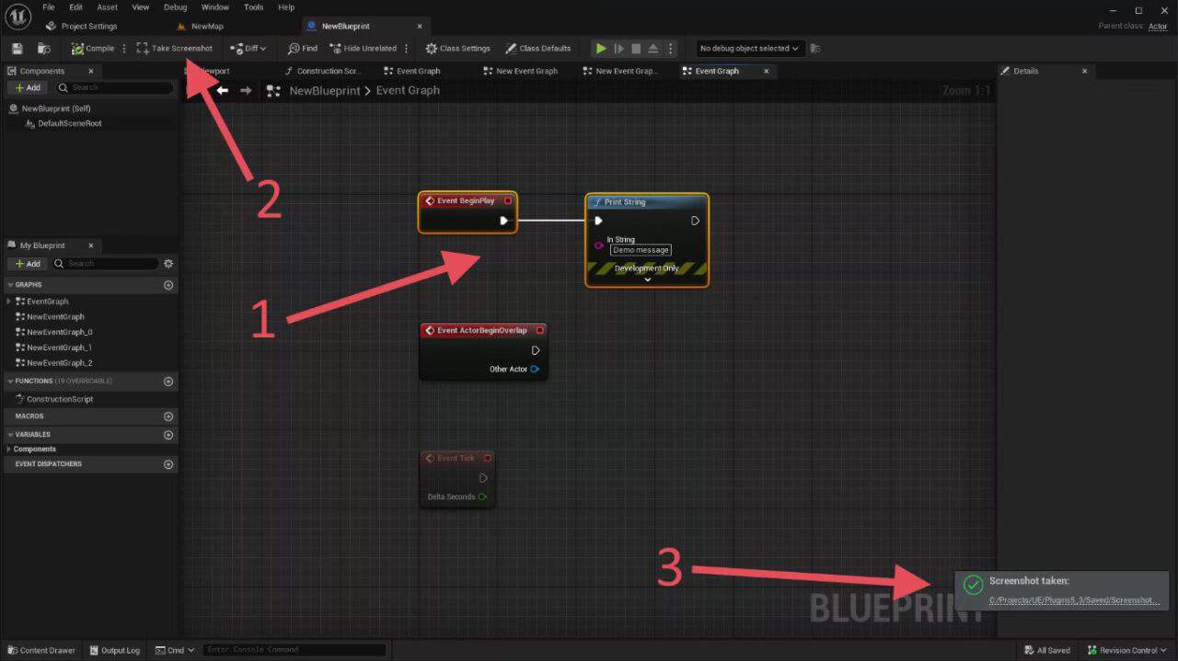Open the play mode options three-dot menu

(x=670, y=49)
